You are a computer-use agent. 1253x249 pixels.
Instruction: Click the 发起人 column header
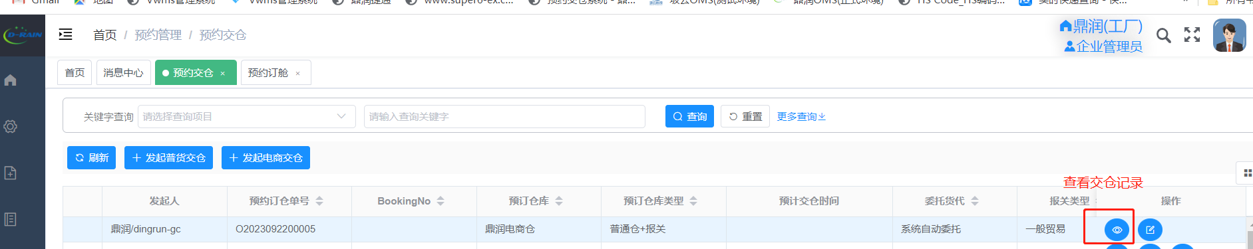coord(164,201)
